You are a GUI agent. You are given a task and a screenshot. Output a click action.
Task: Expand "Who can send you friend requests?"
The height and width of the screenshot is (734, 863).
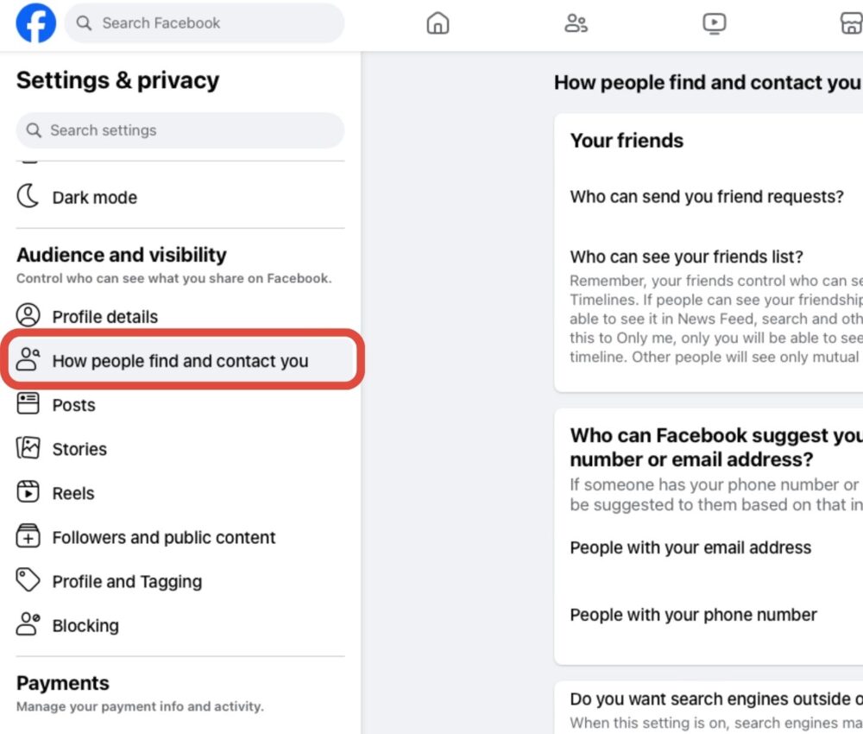coord(708,197)
